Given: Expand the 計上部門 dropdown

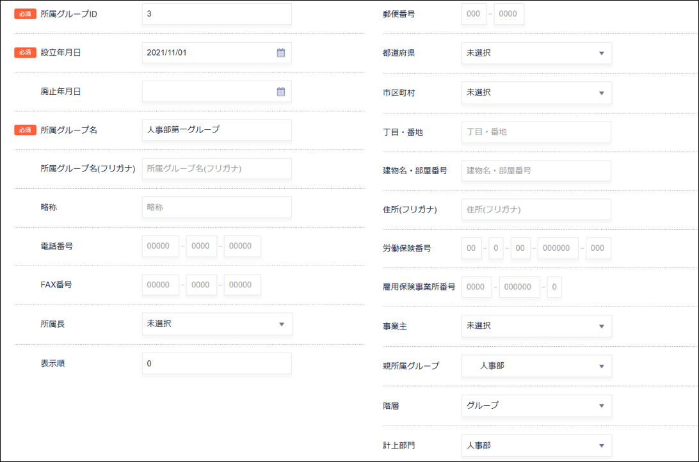Looking at the screenshot, I should 536,446.
